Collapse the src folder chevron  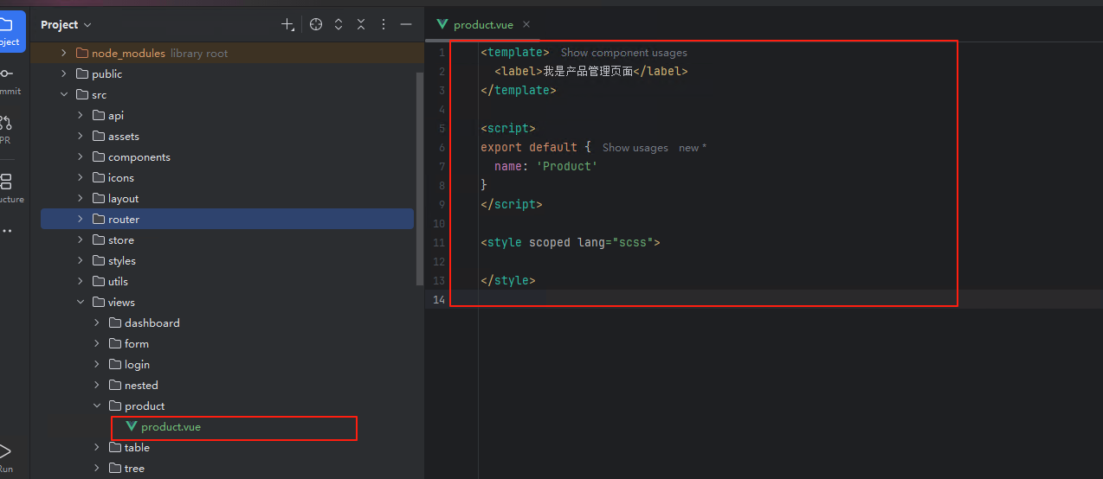[64, 95]
